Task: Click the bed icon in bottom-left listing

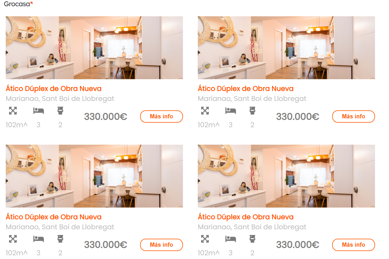Action: [x=39, y=239]
